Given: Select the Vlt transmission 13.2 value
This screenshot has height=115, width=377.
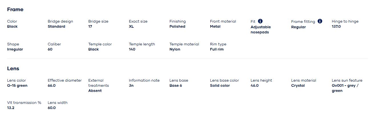Looking at the screenshot, I should [x=11, y=108].
